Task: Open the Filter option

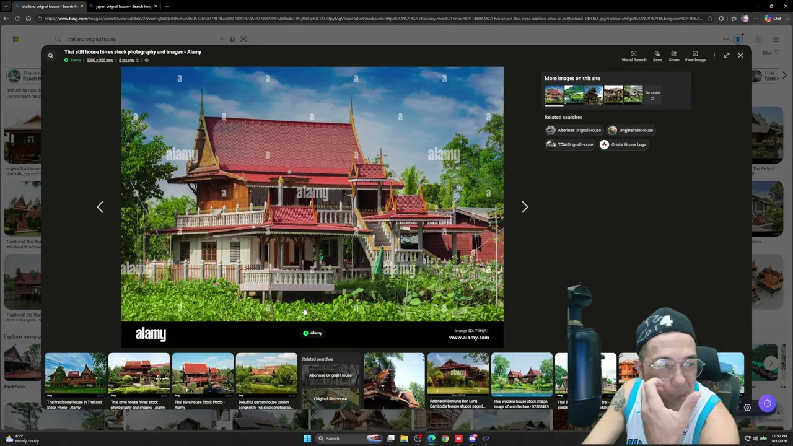Action: click(771, 53)
